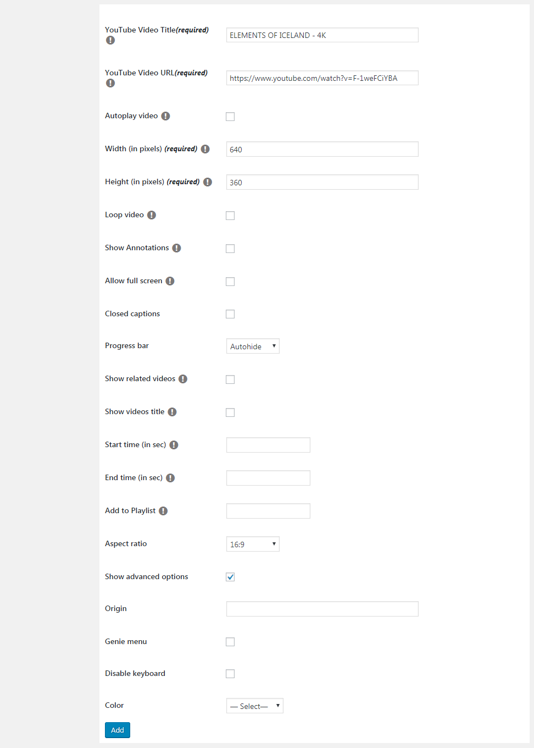Open the Progress bar Autohide dropdown

pyautogui.click(x=253, y=346)
